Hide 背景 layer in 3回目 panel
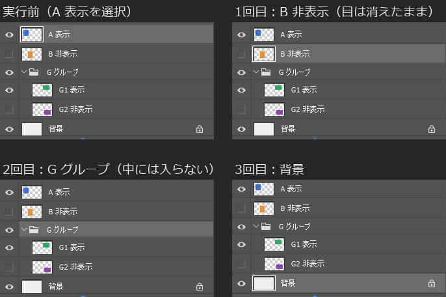 click(241, 283)
